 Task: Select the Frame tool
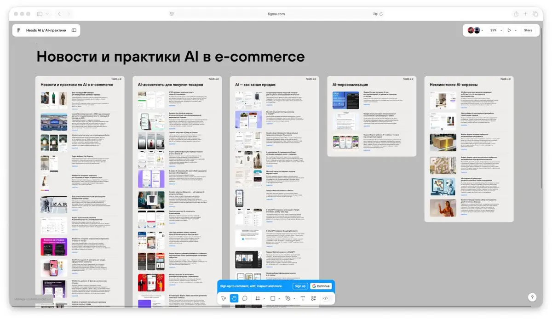point(258,298)
